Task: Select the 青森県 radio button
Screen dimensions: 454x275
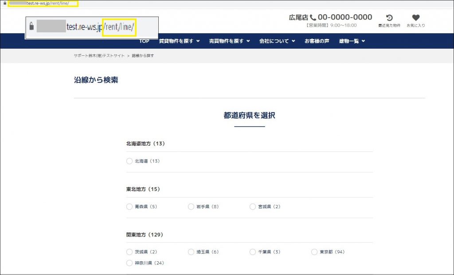Action: point(129,206)
